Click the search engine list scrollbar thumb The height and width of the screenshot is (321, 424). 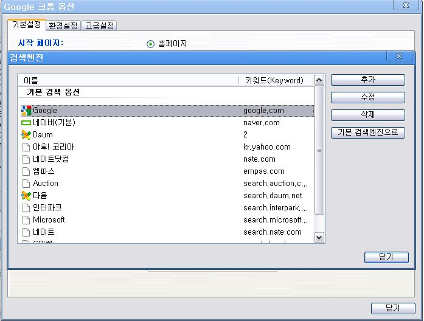(x=319, y=150)
